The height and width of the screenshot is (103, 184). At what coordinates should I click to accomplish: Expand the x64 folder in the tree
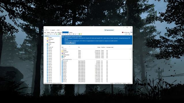[x=46, y=45]
